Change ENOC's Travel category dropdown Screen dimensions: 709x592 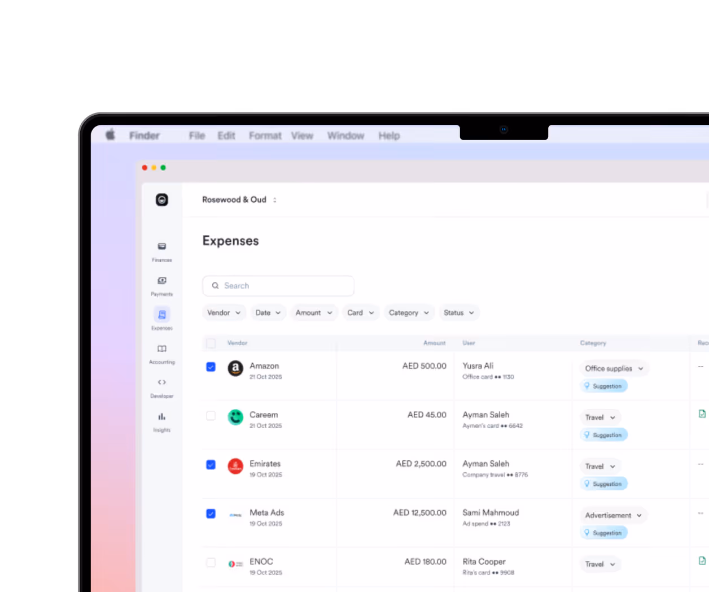pyautogui.click(x=600, y=564)
